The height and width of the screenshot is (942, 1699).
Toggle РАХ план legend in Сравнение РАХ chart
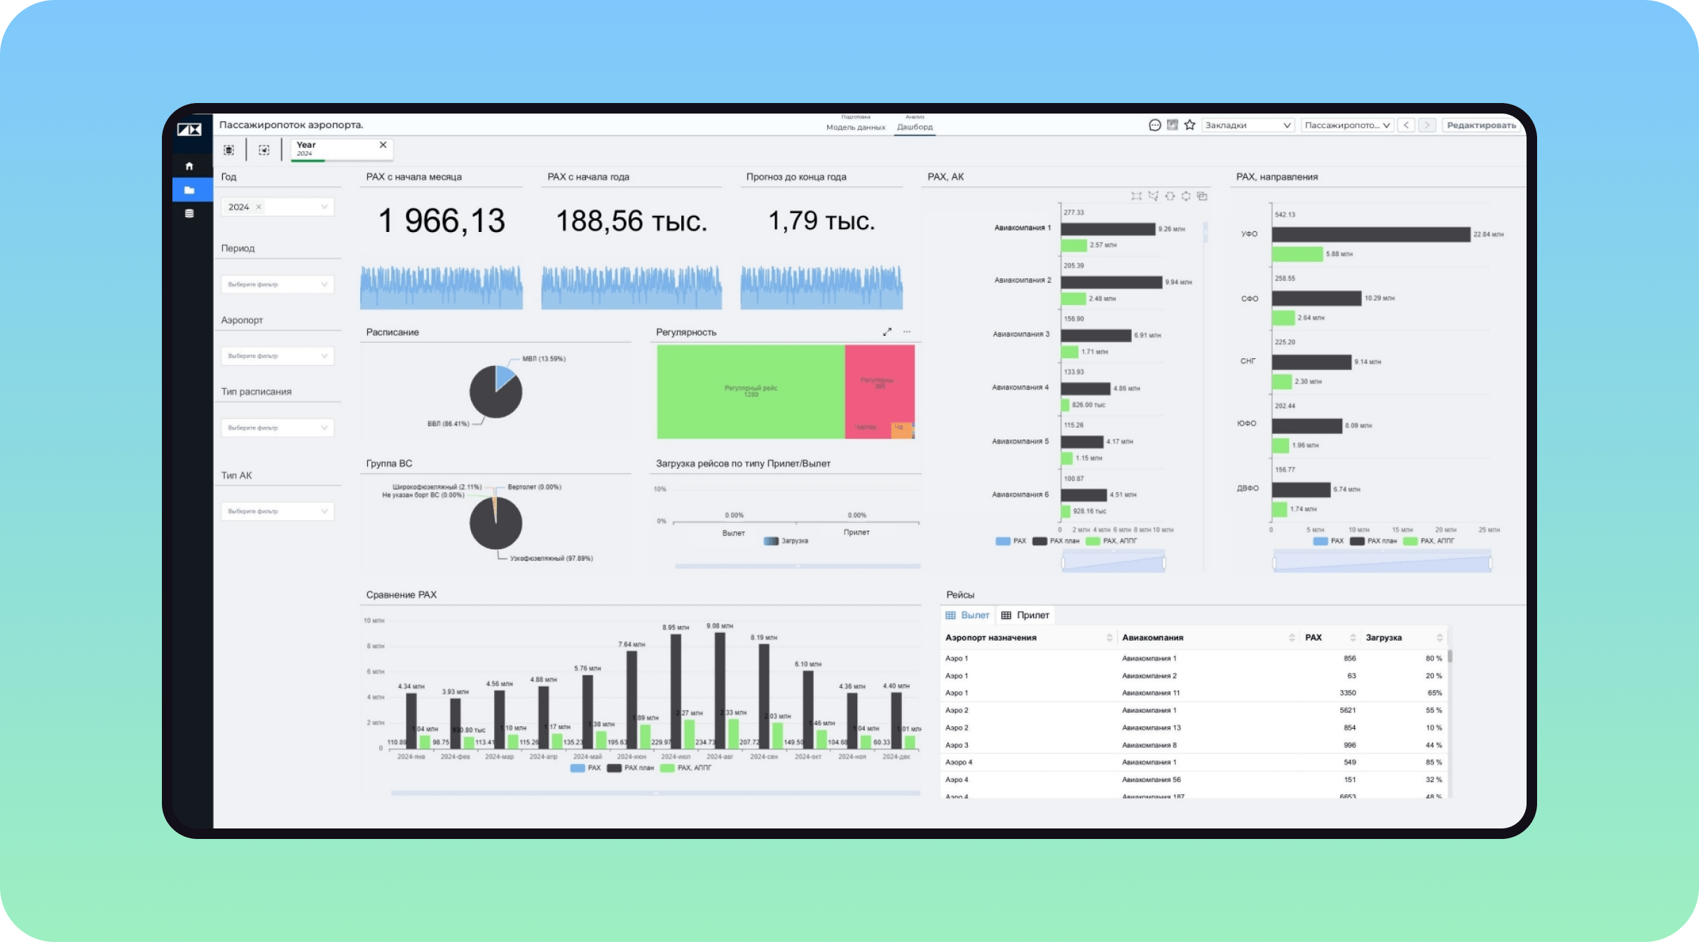pos(631,768)
